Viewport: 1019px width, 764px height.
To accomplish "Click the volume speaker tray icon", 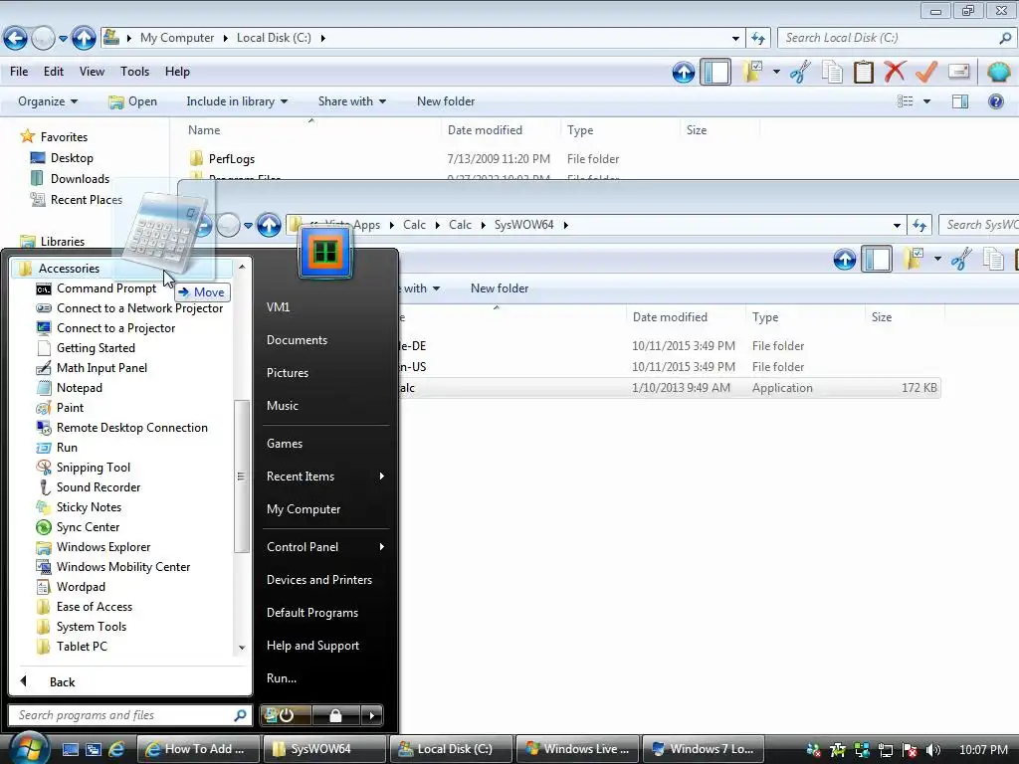I will coord(932,750).
